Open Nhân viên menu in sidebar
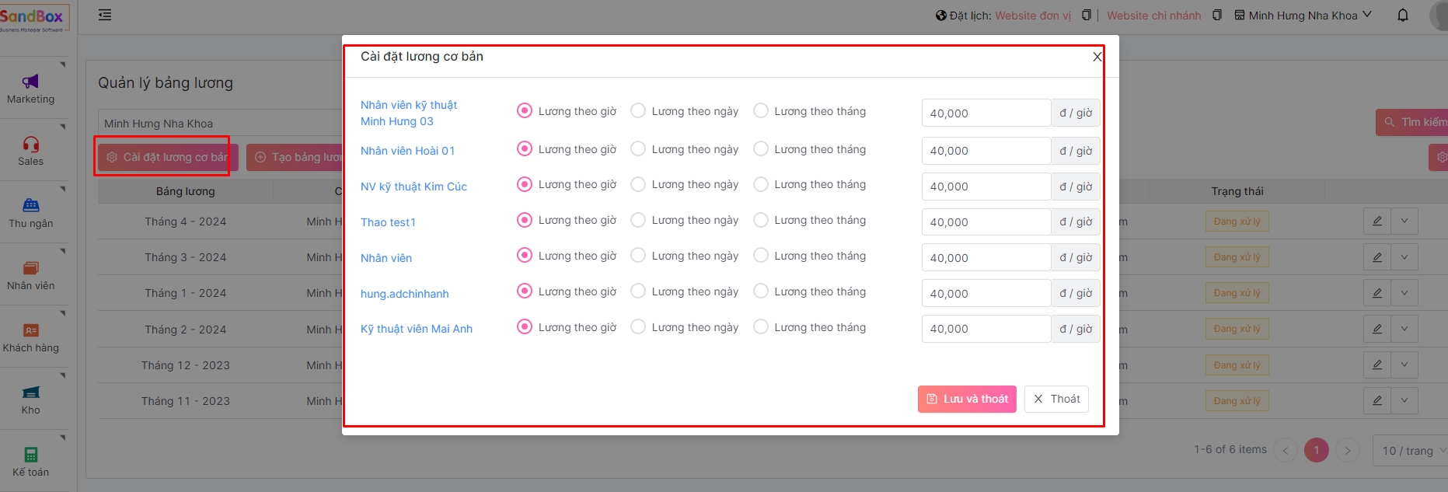 click(30, 275)
